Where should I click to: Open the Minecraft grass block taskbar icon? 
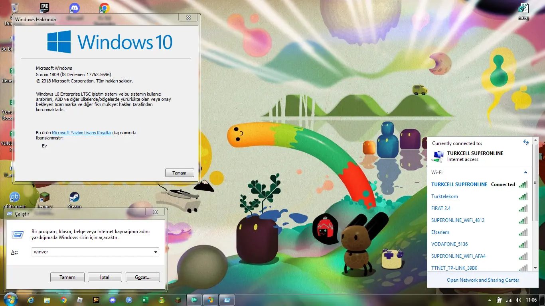pos(178,300)
